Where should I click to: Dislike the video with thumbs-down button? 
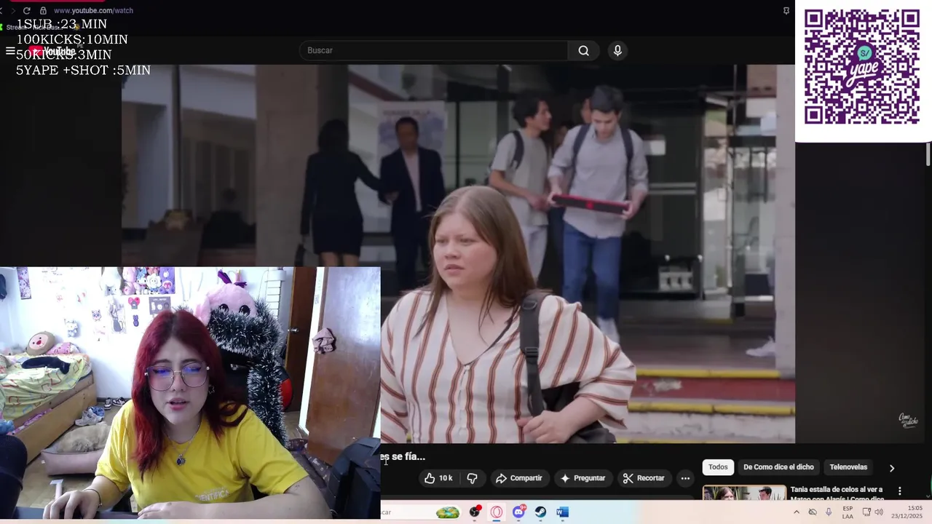[x=472, y=478]
